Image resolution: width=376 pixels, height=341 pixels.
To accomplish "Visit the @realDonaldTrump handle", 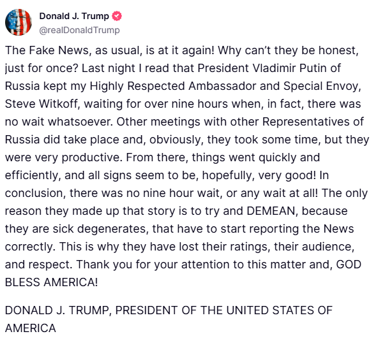I will tap(79, 30).
